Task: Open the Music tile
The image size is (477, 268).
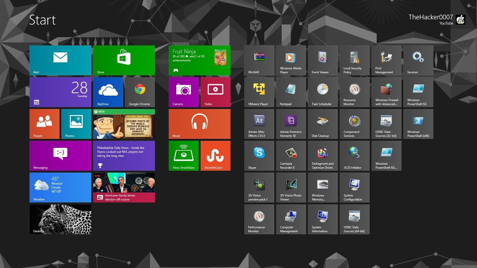Action: (x=199, y=124)
